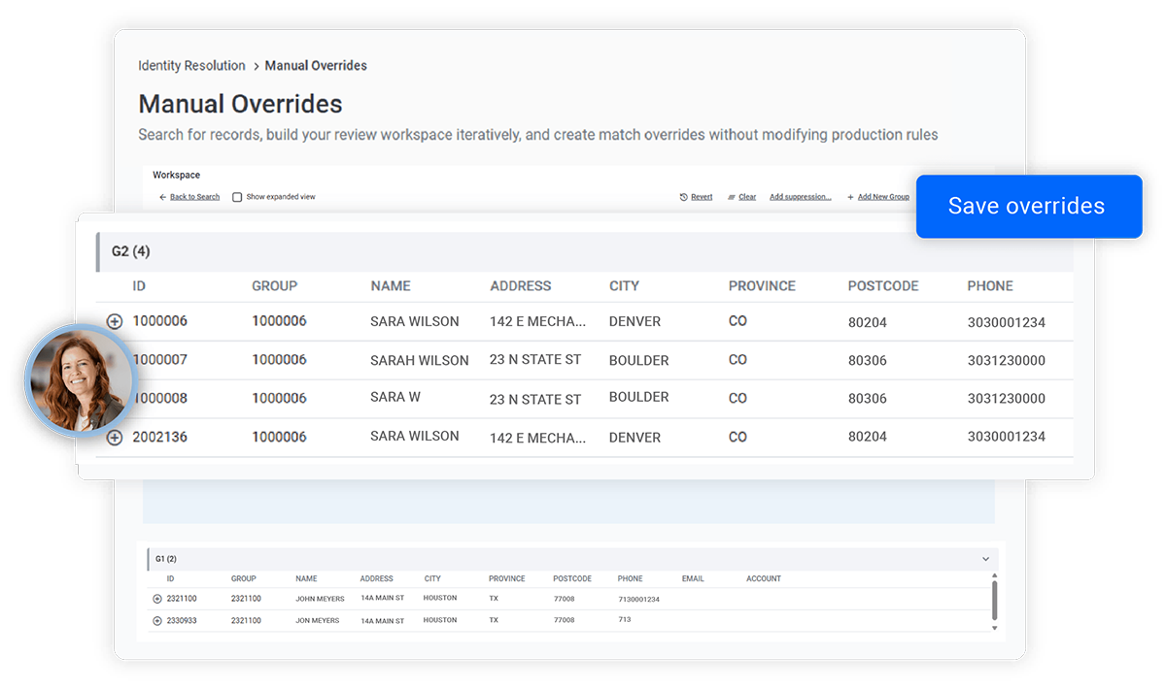Select SARA WILSON in row 2002136
The height and width of the screenshot is (688, 1166).
pyautogui.click(x=415, y=437)
